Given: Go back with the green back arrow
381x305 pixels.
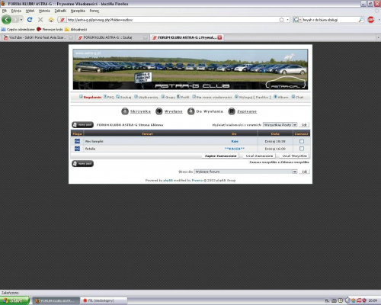Looking at the screenshot, I should 6,20.
